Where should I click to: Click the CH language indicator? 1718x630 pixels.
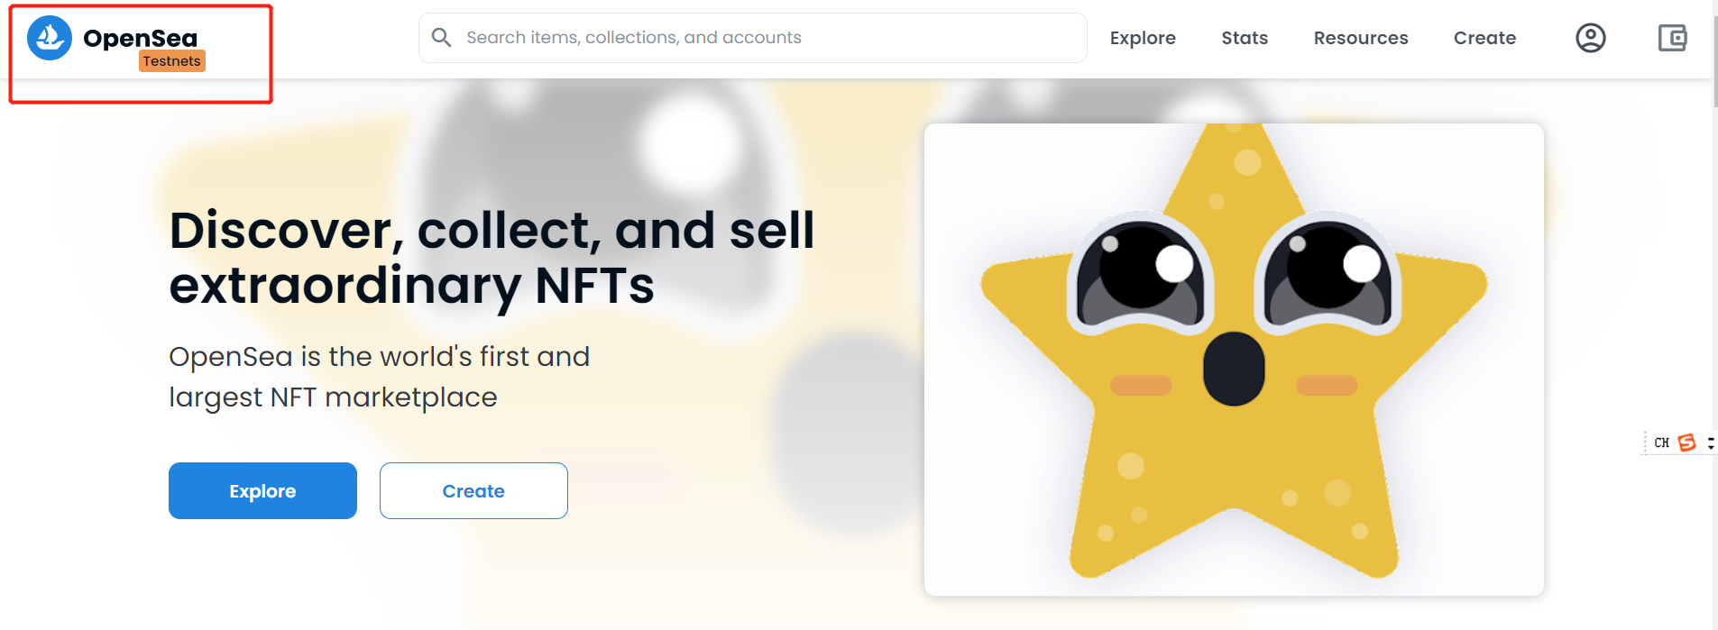[1661, 443]
